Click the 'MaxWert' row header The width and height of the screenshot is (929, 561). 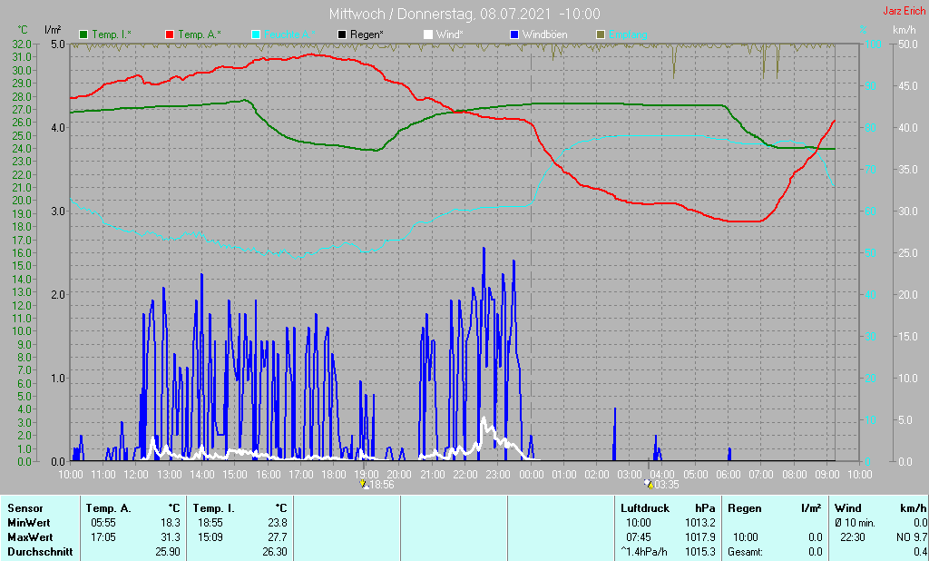pyautogui.click(x=30, y=537)
